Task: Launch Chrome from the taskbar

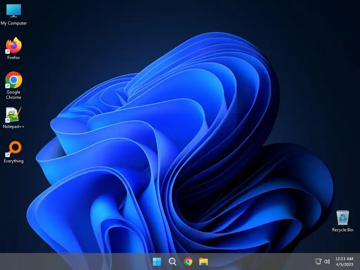Action: click(188, 262)
